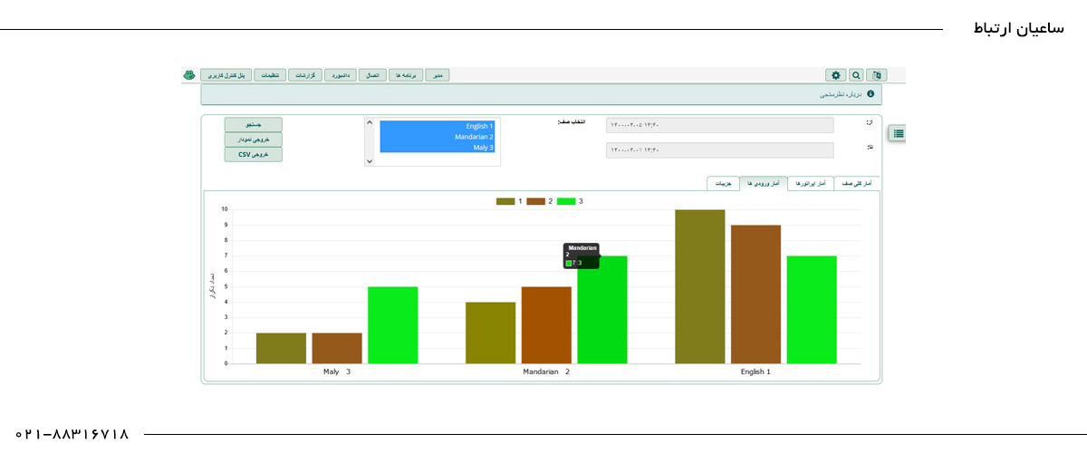
Task: Toggle series 1 in chart legend
Action: [509, 201]
